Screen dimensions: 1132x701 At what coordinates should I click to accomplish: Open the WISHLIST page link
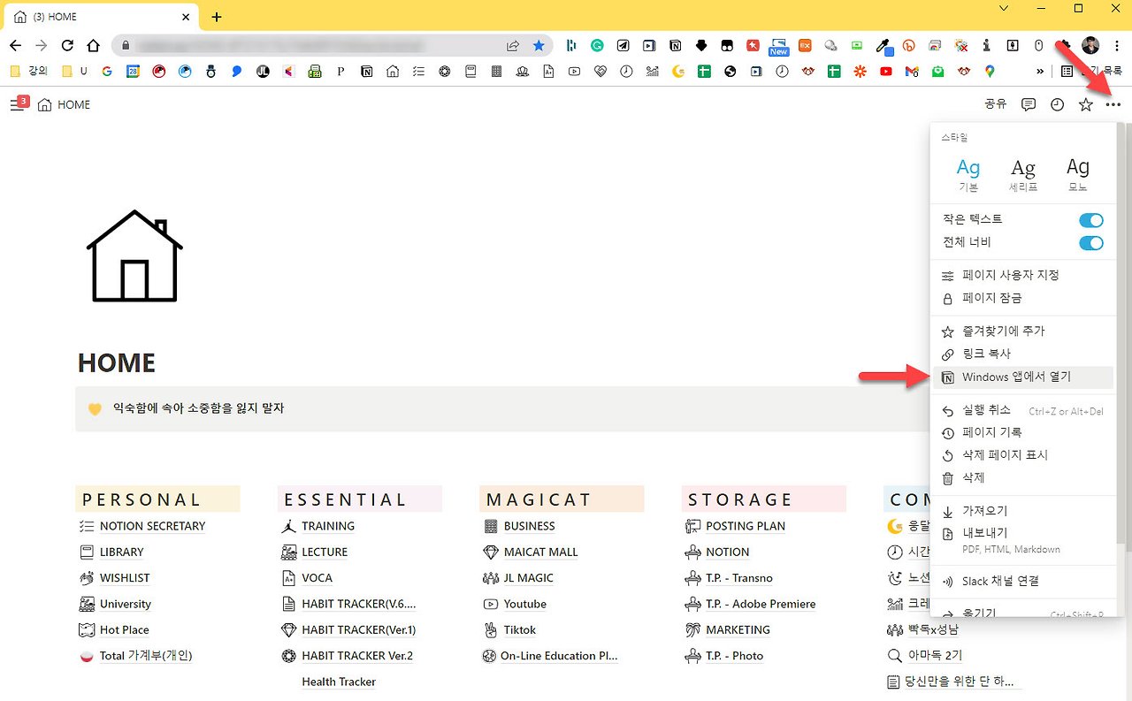click(125, 578)
